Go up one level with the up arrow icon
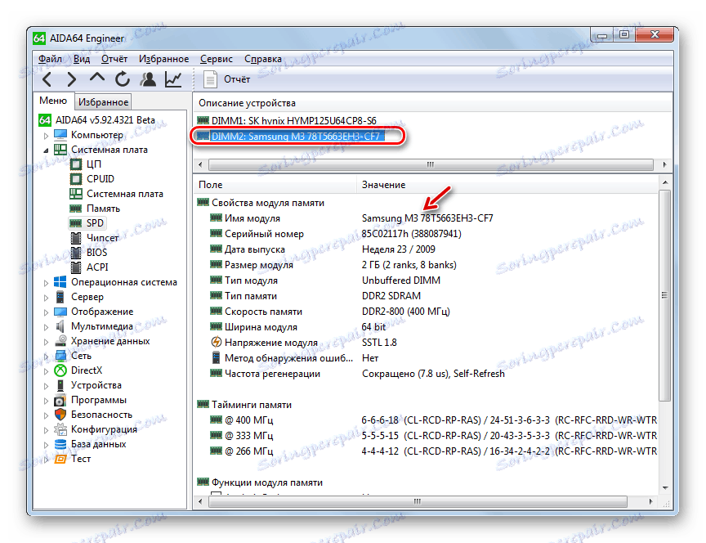 [x=96, y=78]
